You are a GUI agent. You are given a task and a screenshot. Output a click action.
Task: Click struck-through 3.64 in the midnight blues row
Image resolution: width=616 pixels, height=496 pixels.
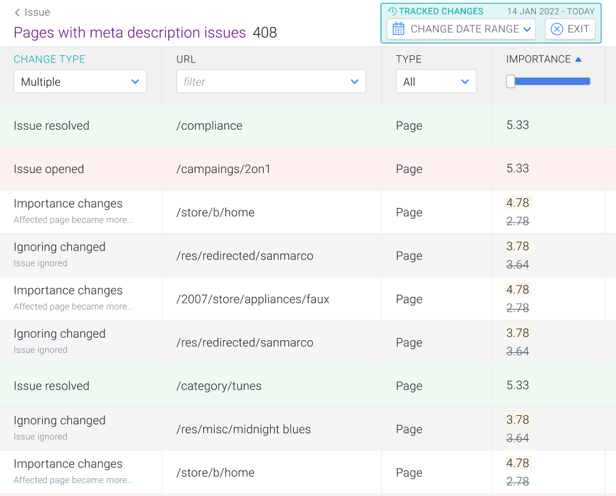coord(517,438)
